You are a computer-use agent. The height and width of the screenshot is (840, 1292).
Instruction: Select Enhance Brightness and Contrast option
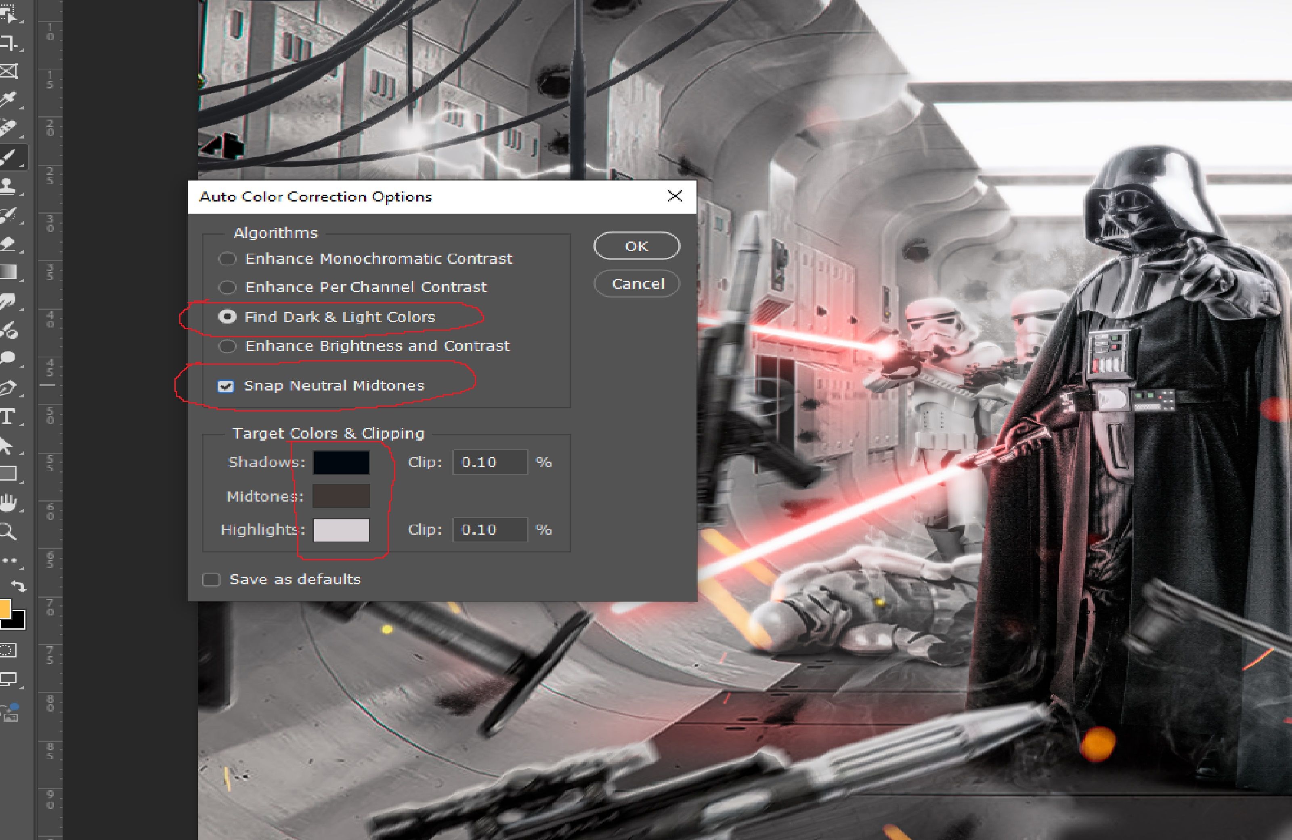[227, 346]
